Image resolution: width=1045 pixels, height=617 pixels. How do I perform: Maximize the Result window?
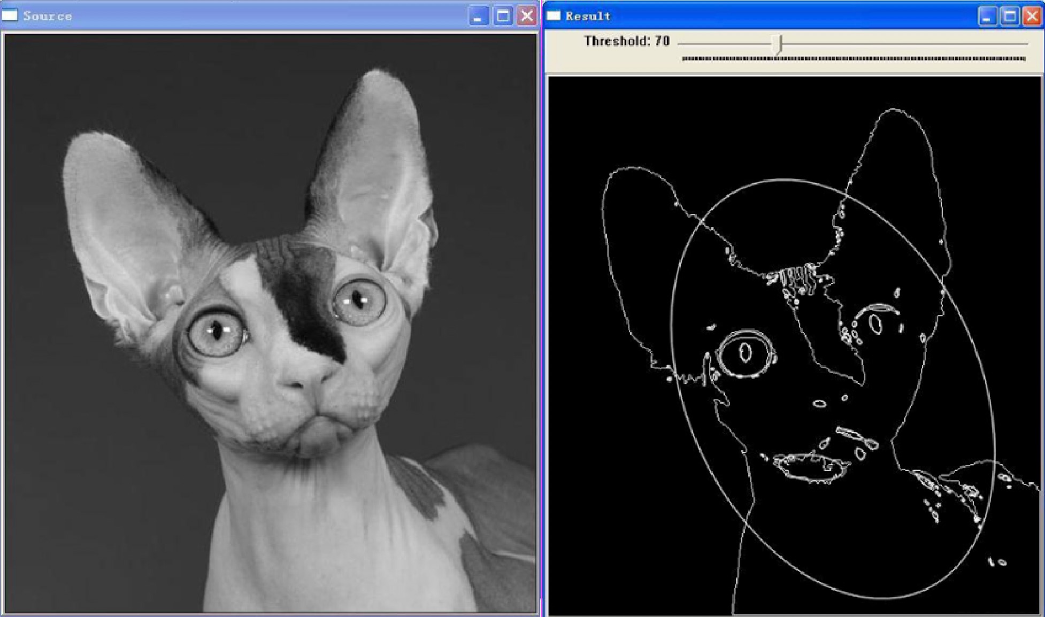[x=1010, y=16]
